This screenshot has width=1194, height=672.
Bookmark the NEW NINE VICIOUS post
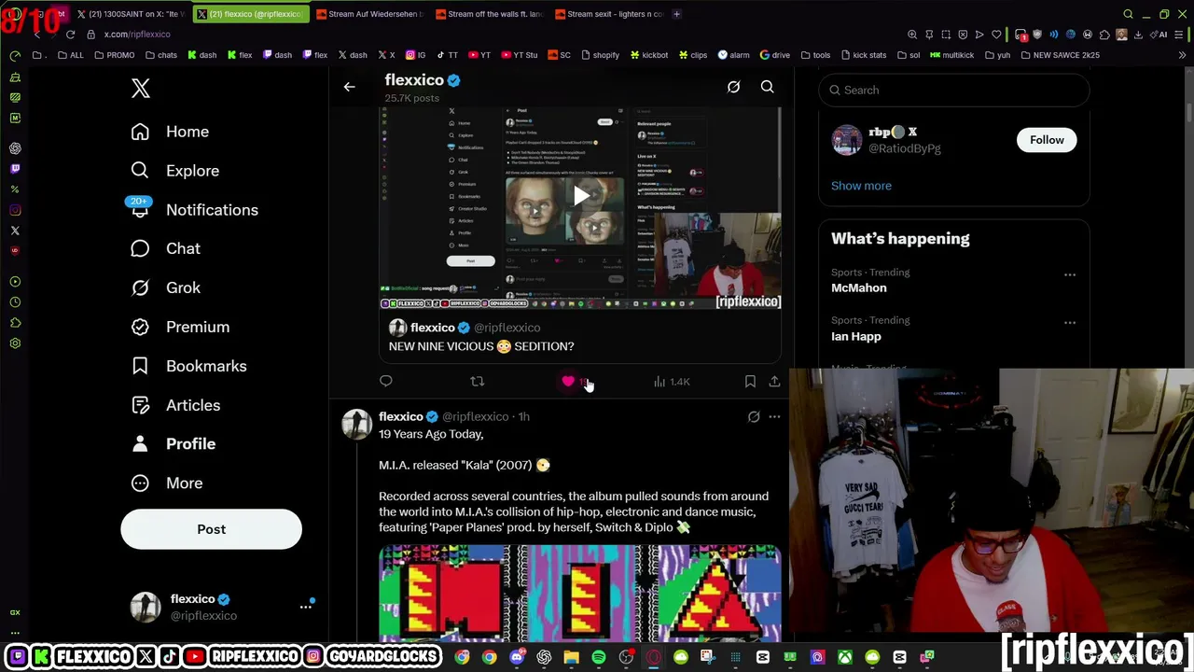pos(750,381)
